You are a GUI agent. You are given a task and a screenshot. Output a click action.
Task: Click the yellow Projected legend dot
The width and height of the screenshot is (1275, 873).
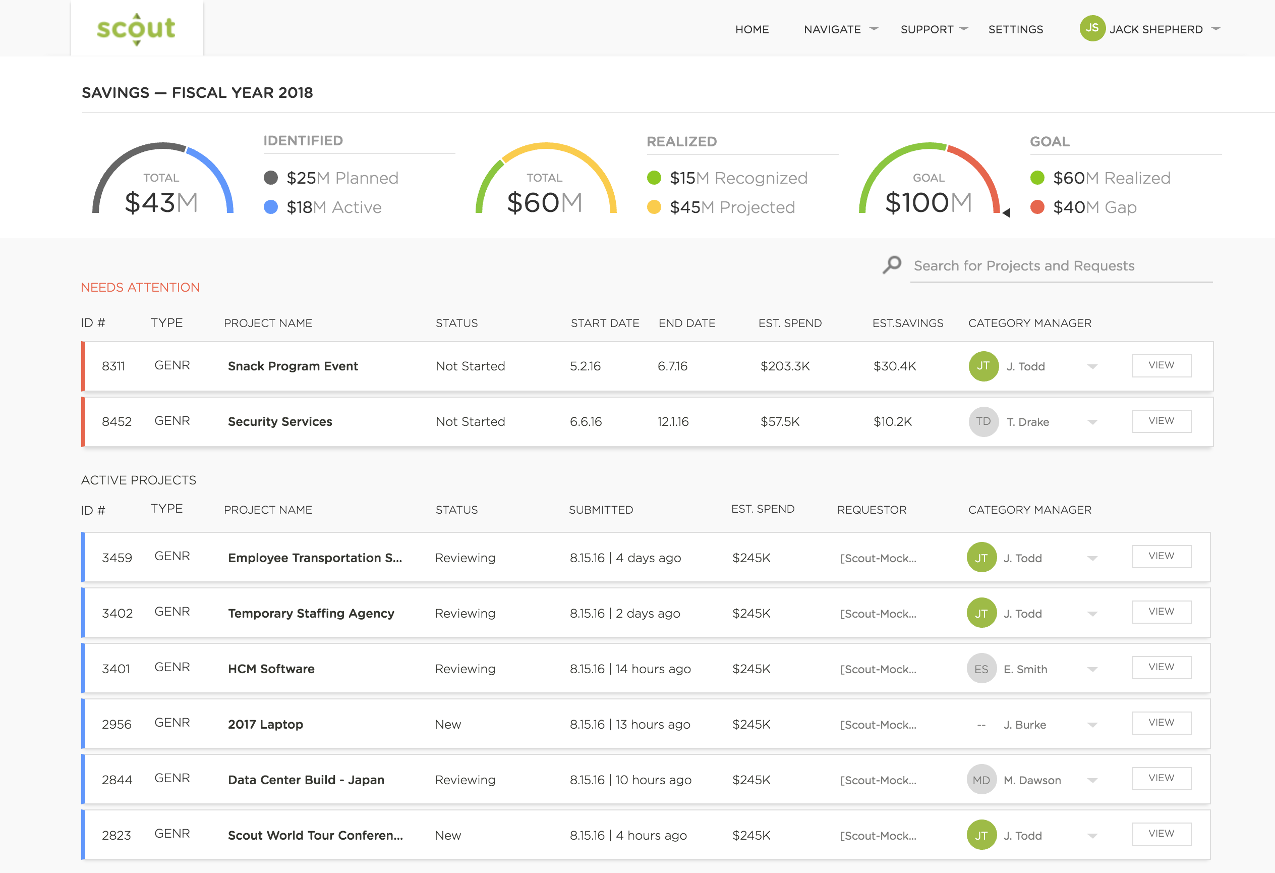(x=654, y=207)
